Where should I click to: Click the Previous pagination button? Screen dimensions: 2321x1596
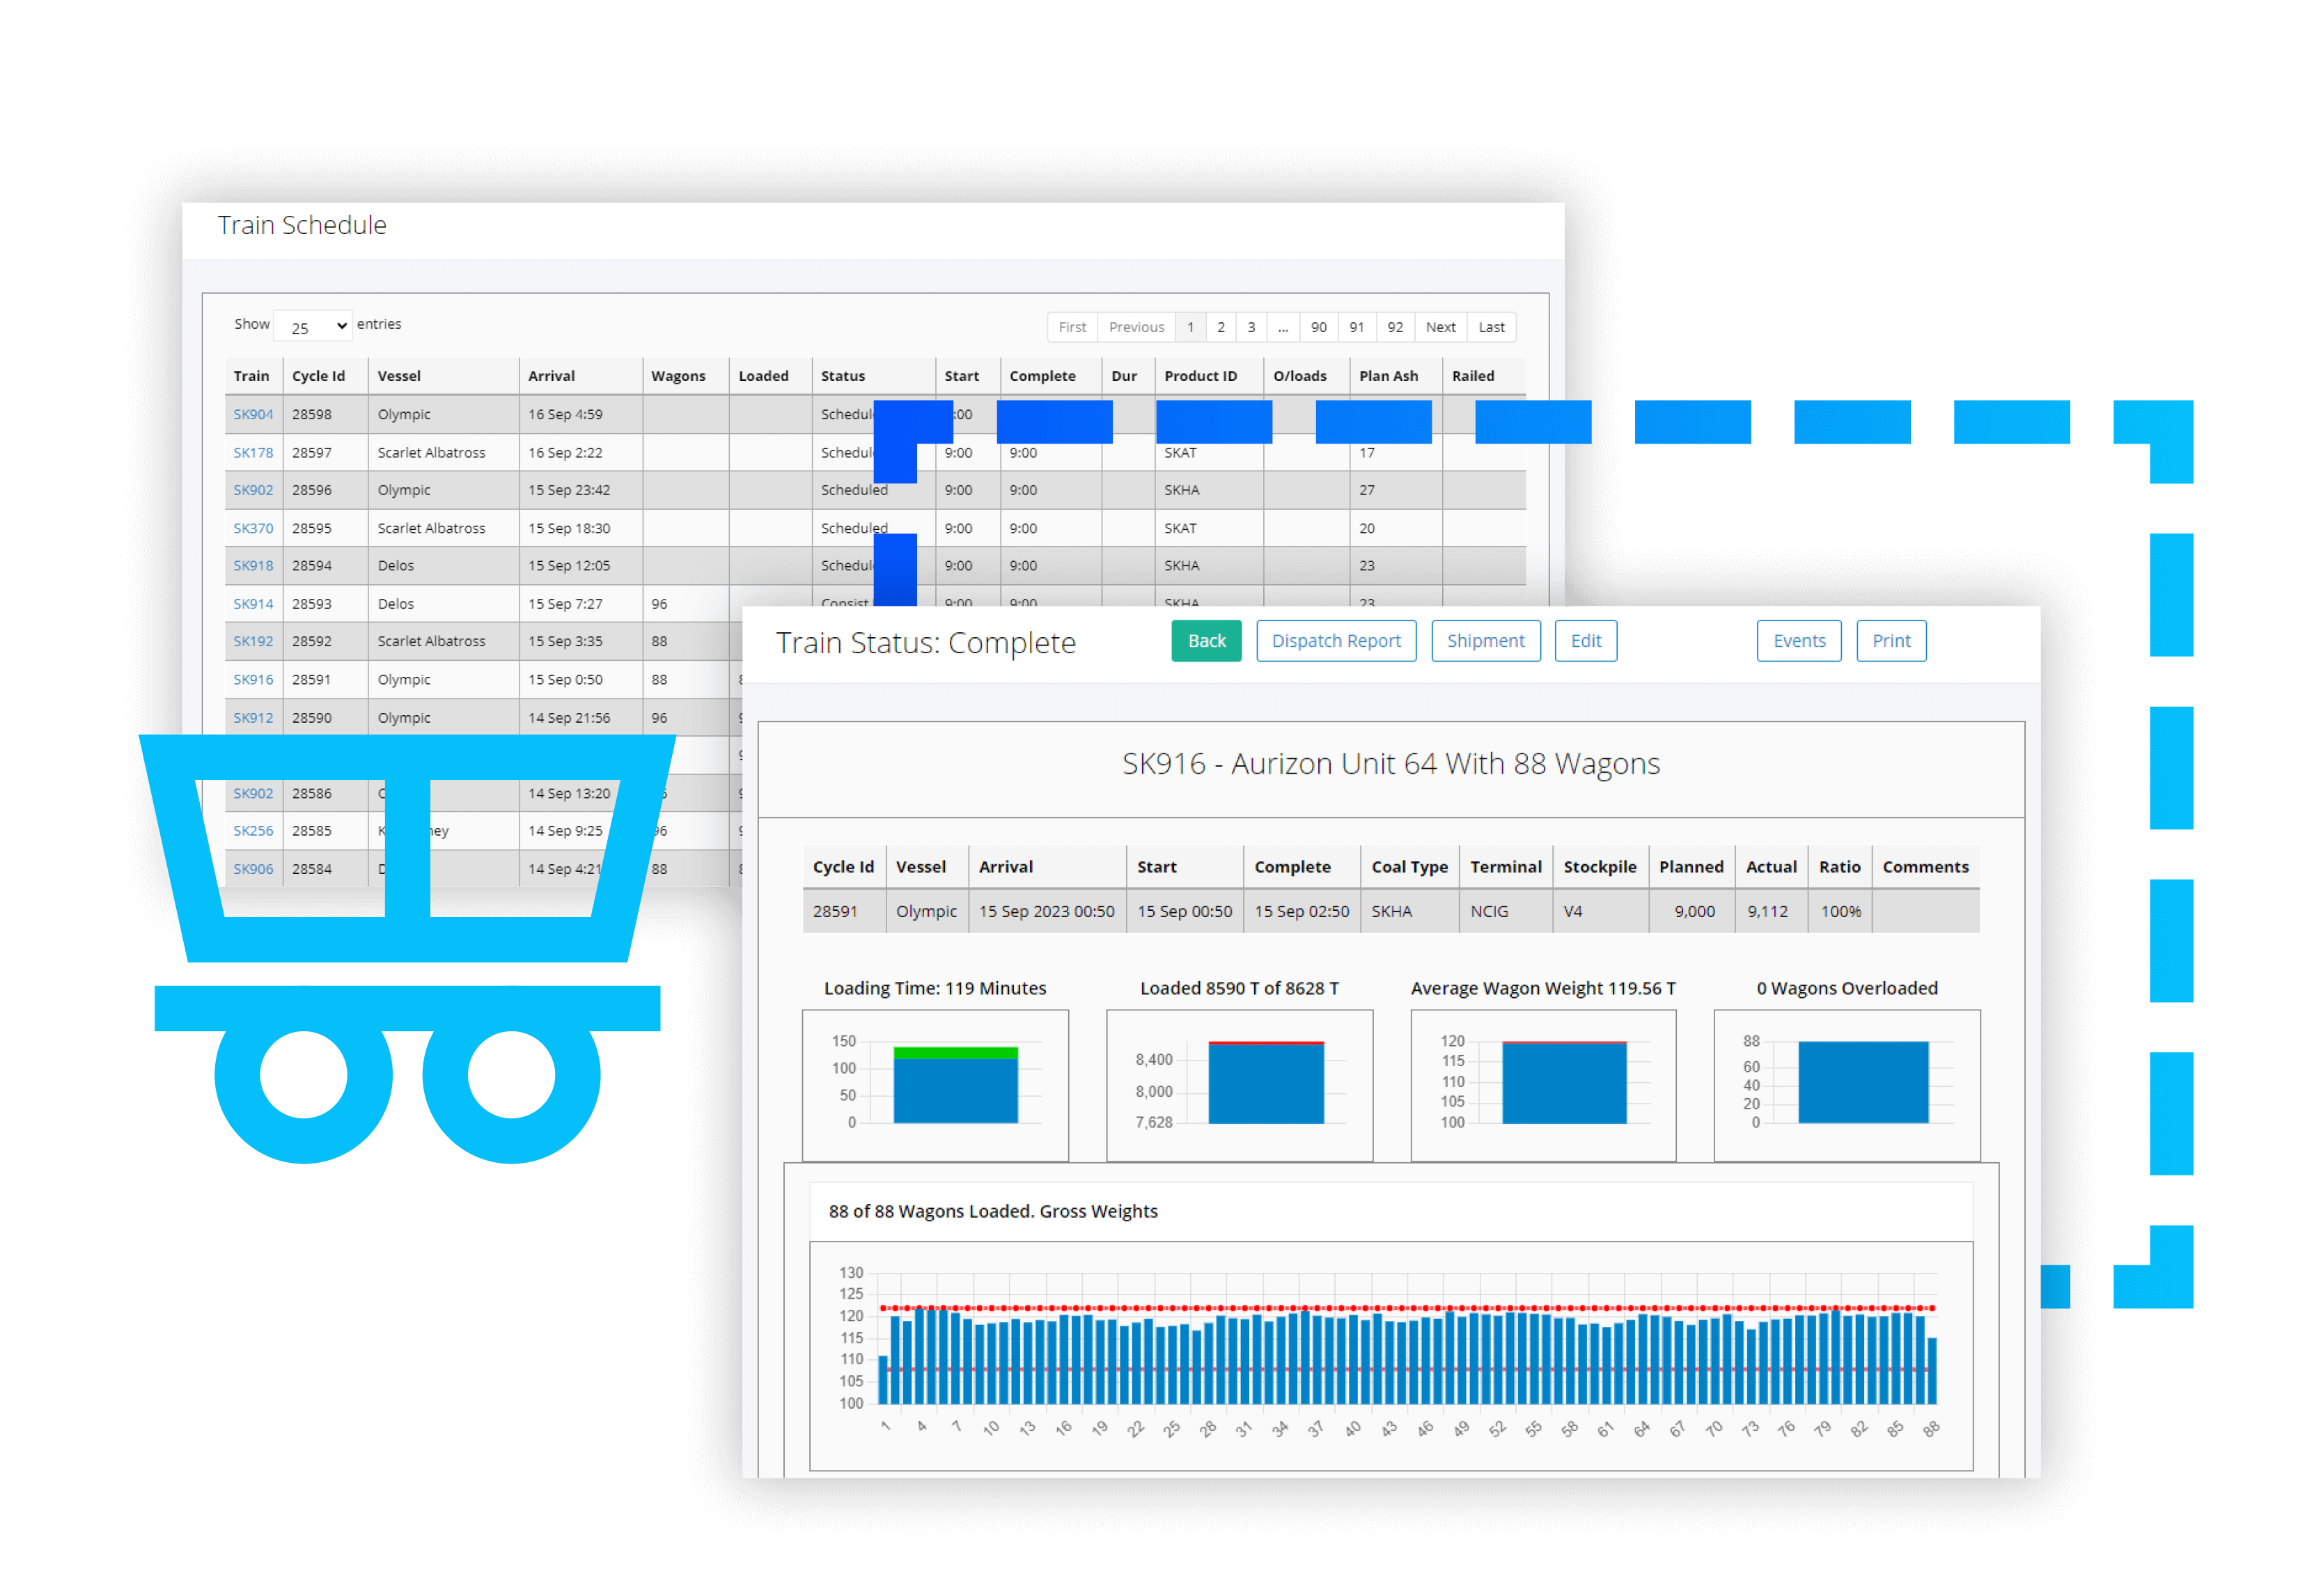(1136, 327)
